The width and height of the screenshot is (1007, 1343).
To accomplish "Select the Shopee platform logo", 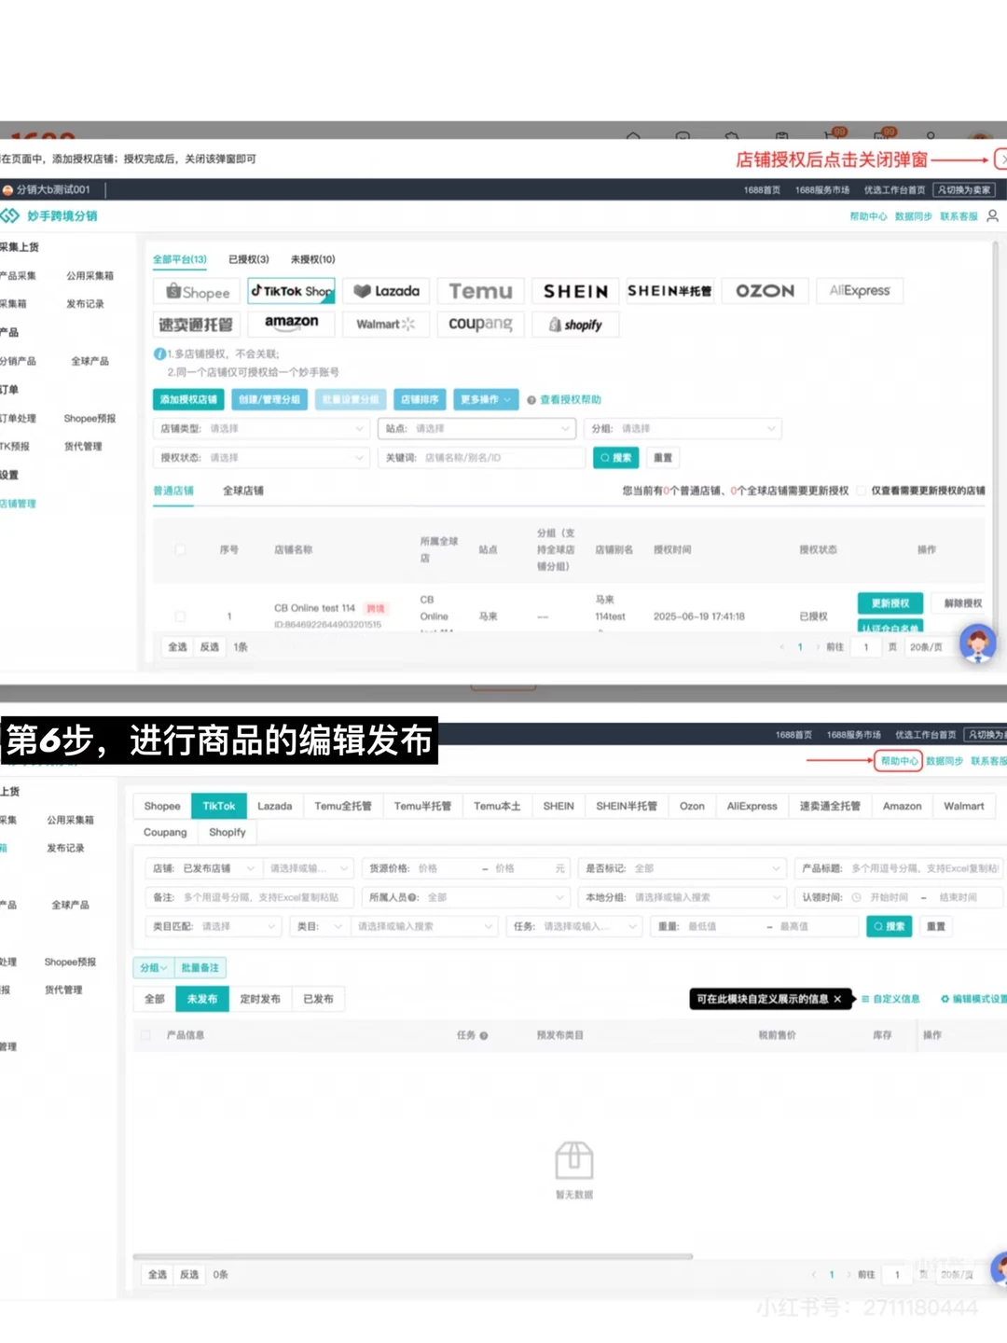I will pyautogui.click(x=198, y=292).
